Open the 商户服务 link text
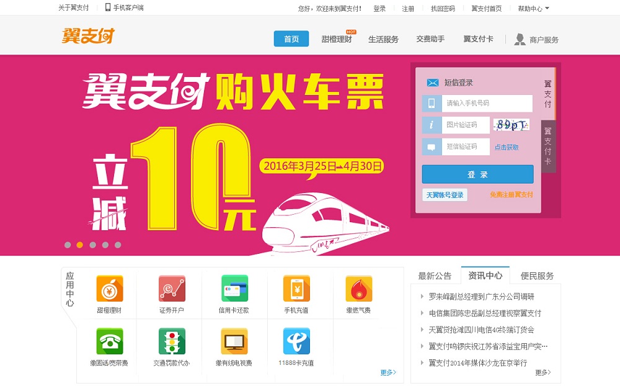The height and width of the screenshot is (386, 620). point(544,40)
